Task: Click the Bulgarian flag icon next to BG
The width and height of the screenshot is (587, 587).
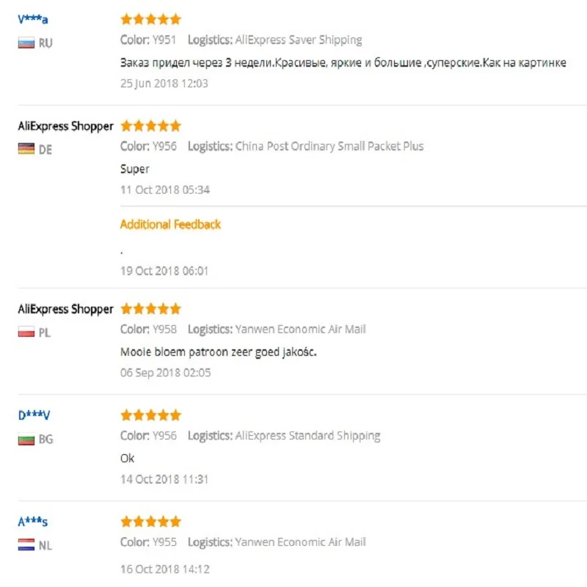Action: tap(26, 439)
